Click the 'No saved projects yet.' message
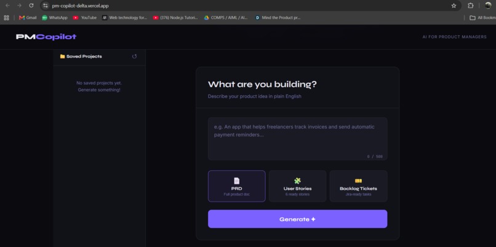 click(x=99, y=83)
